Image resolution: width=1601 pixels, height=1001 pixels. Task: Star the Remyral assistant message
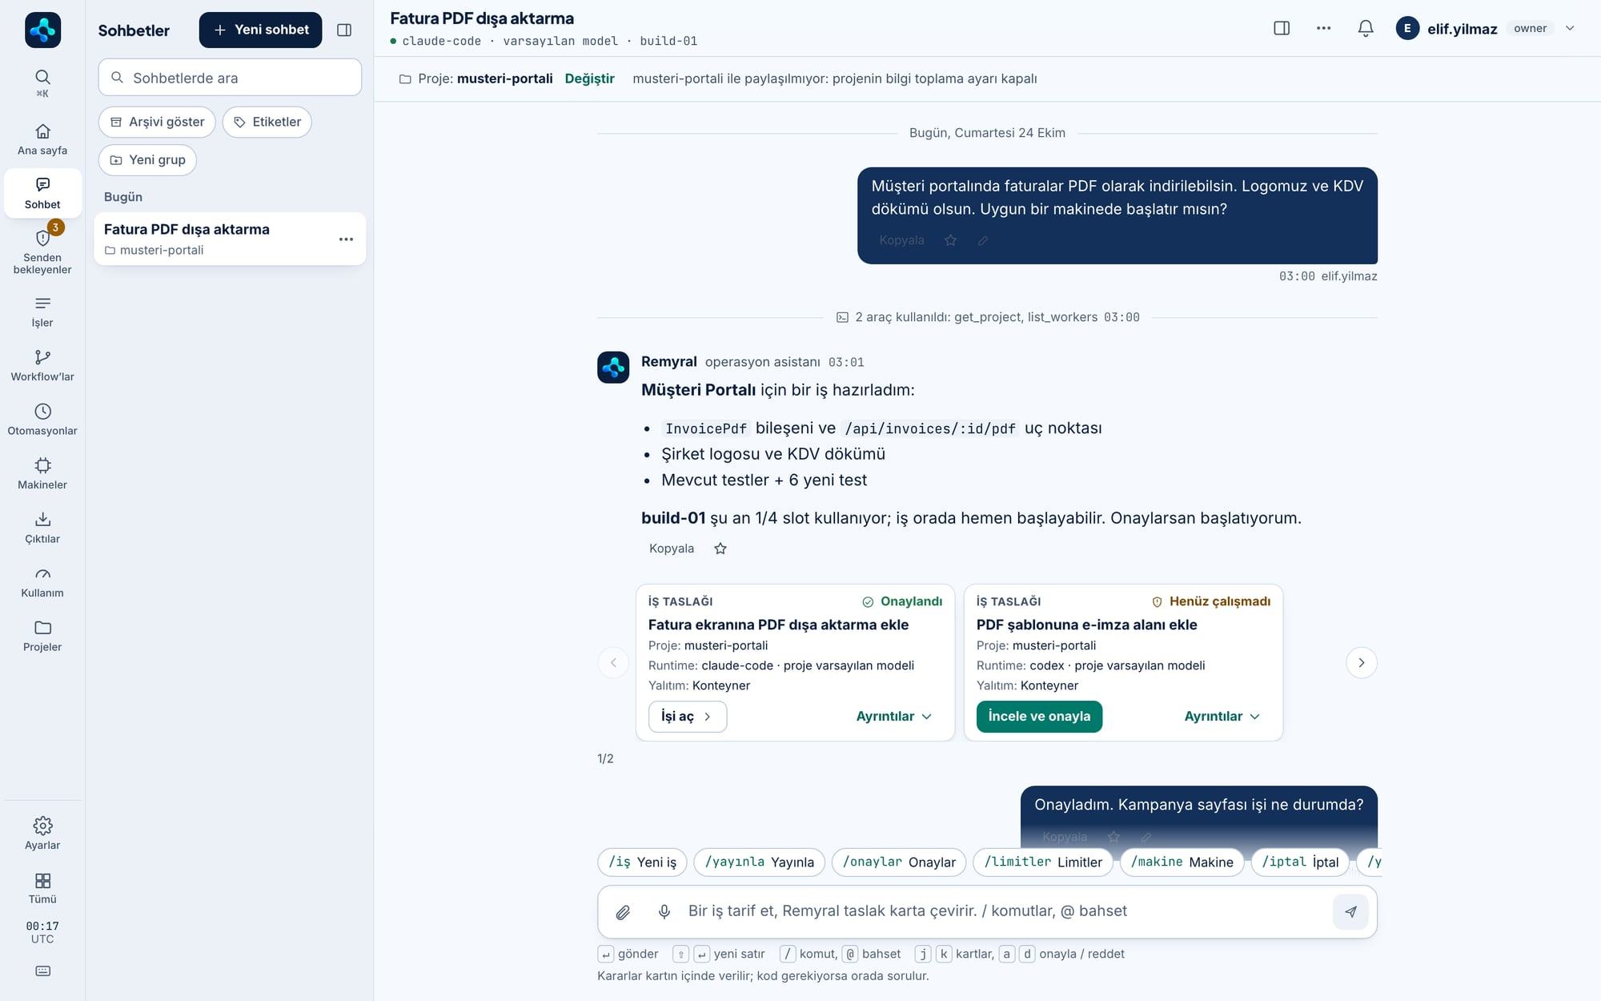[720, 549]
